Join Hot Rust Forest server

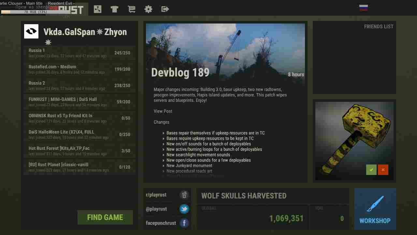(79, 151)
